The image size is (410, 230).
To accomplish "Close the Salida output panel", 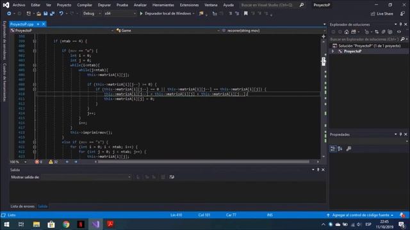I will pos(323,170).
